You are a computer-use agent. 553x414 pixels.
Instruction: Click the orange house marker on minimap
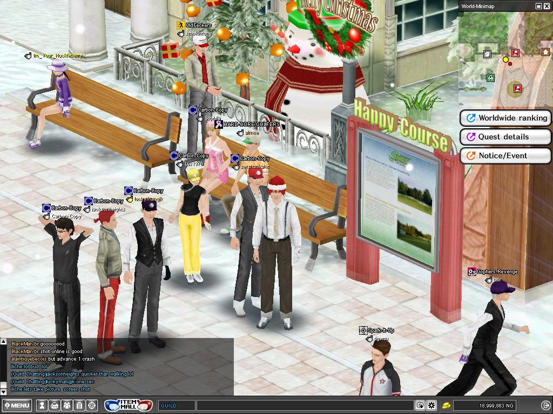pos(546,52)
